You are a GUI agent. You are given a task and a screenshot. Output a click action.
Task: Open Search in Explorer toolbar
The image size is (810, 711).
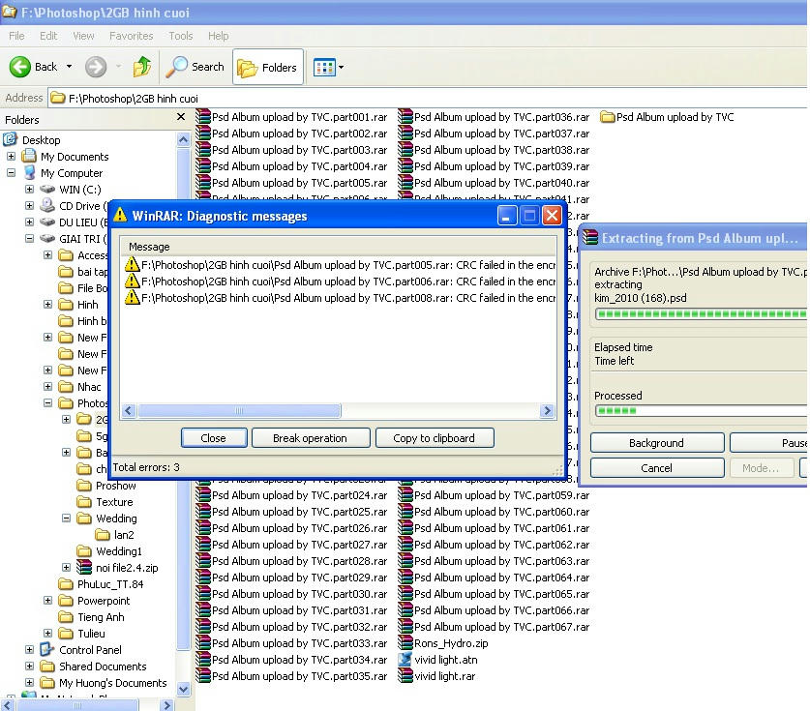pyautogui.click(x=195, y=67)
